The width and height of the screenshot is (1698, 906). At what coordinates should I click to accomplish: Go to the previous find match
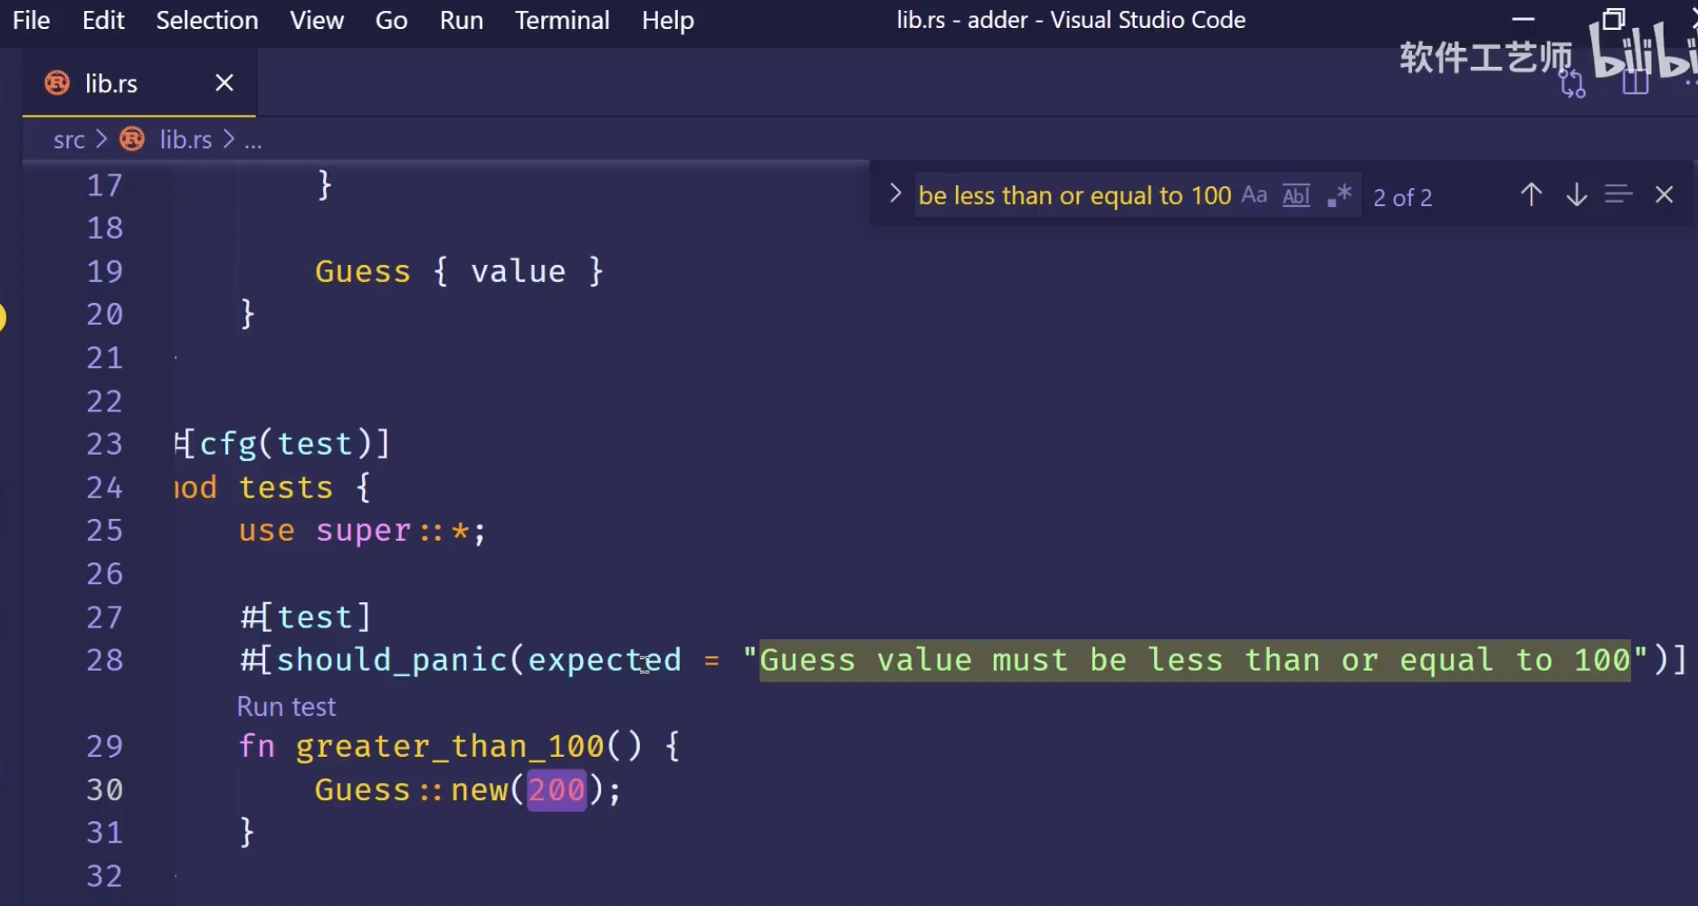pos(1531,195)
